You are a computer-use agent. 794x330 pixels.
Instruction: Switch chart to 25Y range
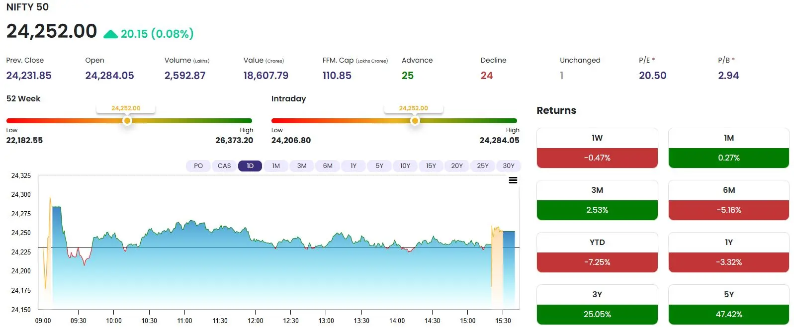coord(483,165)
